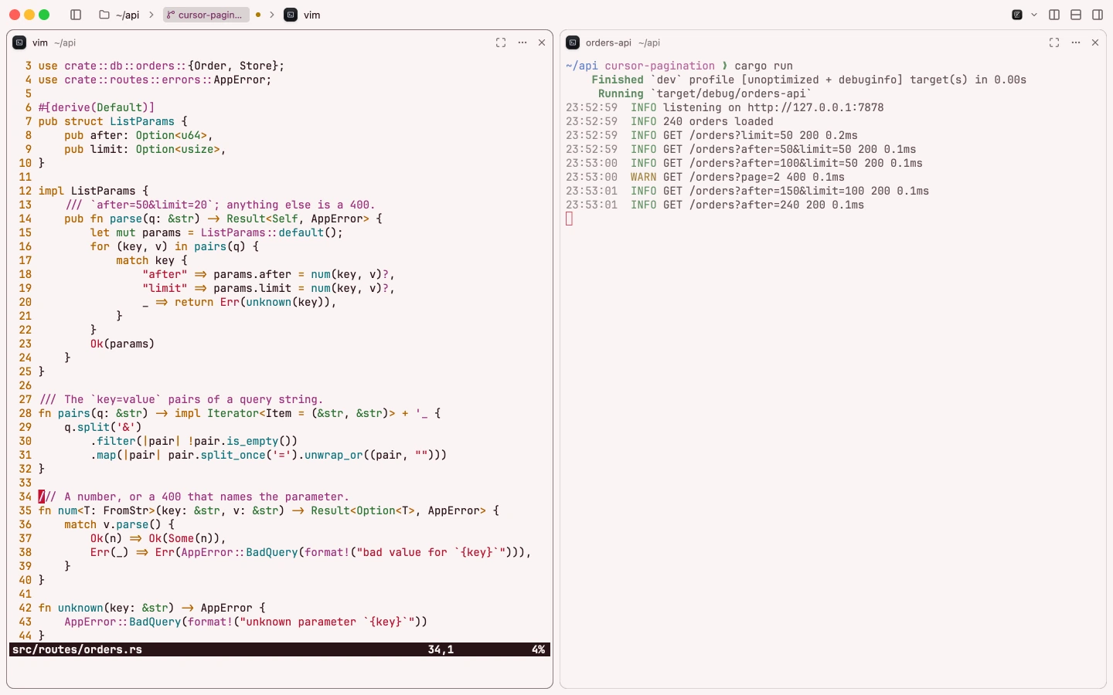The image size is (1113, 695).
Task: Click 'fn num<T: FromStr>' signature line
Action: click(x=269, y=510)
